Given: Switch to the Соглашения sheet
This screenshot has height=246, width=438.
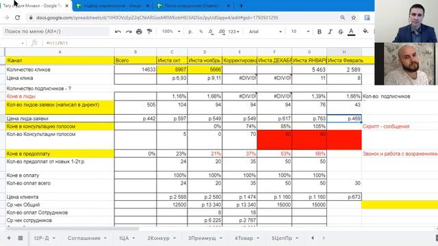Looking at the screenshot, I should pos(83,238).
